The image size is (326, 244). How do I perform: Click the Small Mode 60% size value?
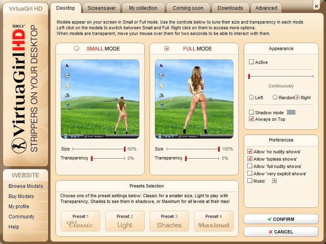(132, 149)
